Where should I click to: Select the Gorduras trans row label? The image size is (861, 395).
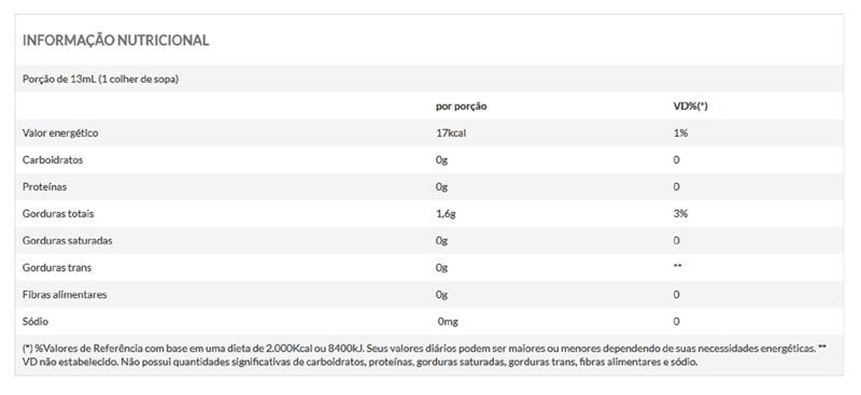click(x=57, y=268)
